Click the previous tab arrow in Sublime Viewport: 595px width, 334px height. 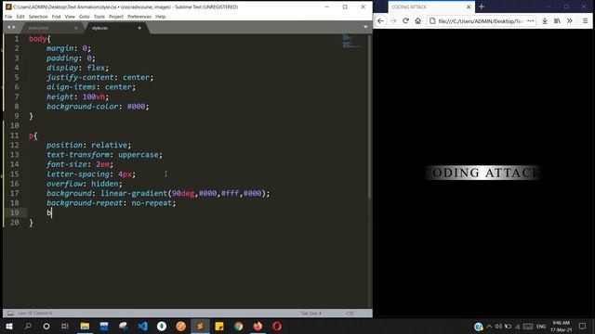click(8, 27)
